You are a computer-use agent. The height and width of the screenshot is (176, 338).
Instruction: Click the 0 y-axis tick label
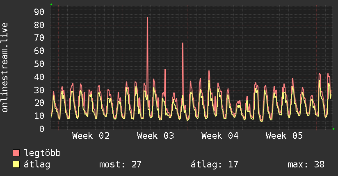(x=42, y=129)
